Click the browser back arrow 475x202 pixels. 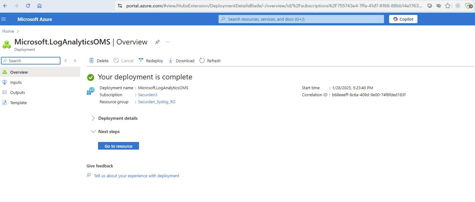click(5, 6)
